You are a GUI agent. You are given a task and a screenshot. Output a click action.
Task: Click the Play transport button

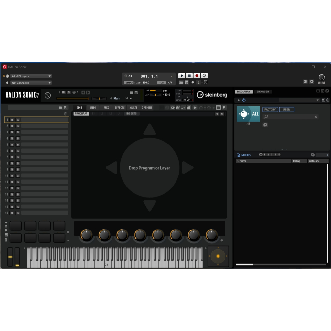[182, 76]
